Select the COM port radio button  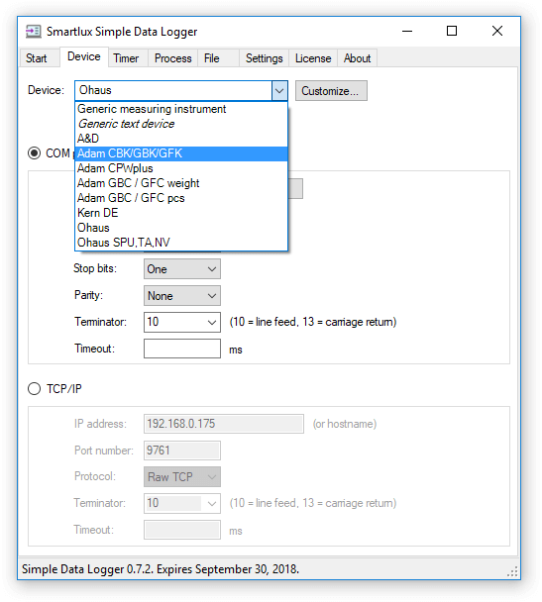pyautogui.click(x=35, y=153)
